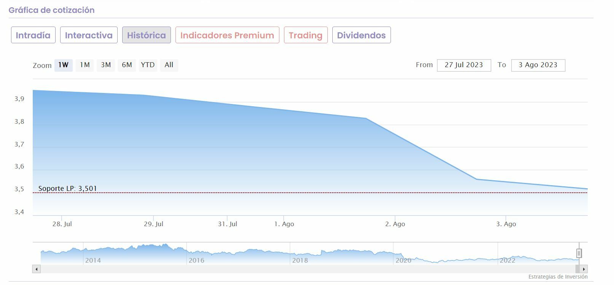The width and height of the screenshot is (614, 285).
Task: Open the Interactiva chart tab
Action: (x=89, y=35)
